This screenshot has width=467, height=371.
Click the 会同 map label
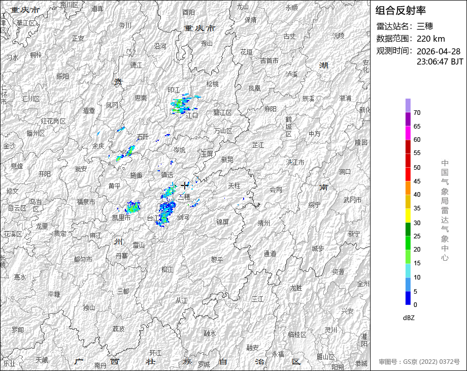tap(276, 190)
